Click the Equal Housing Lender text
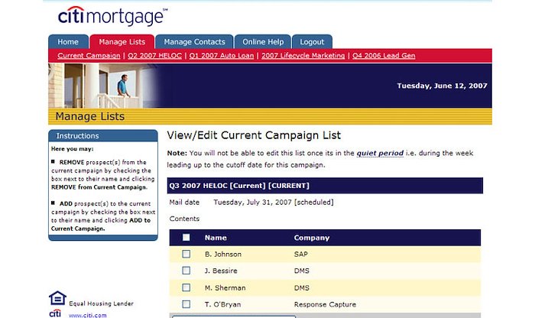This screenshot has height=318, width=535. pos(101,303)
